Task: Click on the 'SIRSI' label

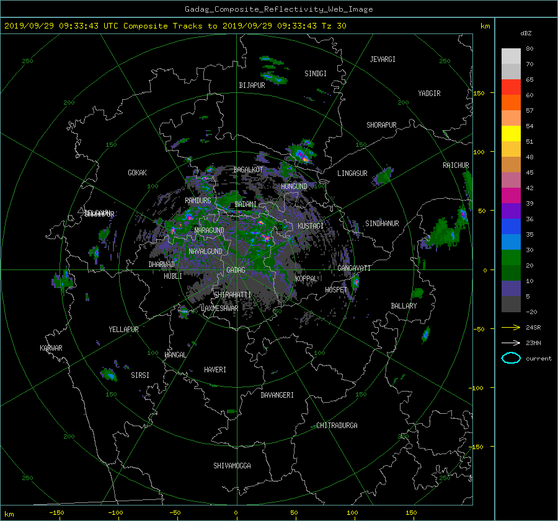Action: pos(140,375)
